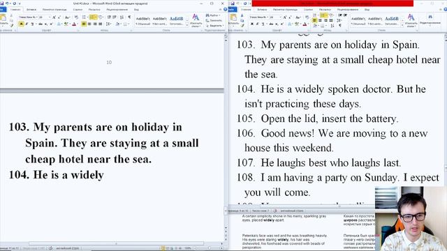Click spell-check icon in left status bar

tap(51, 248)
